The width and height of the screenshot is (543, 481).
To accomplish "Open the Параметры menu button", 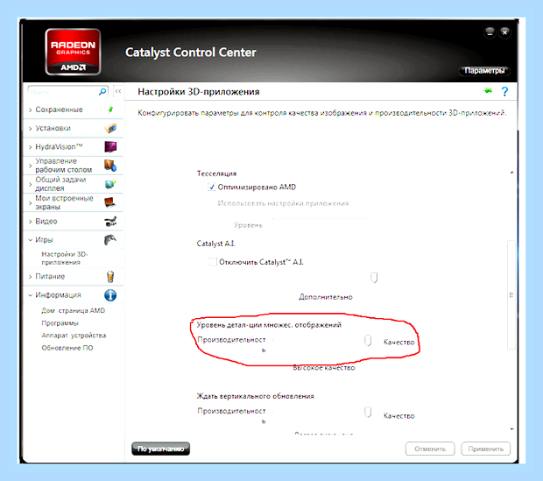I will point(484,71).
